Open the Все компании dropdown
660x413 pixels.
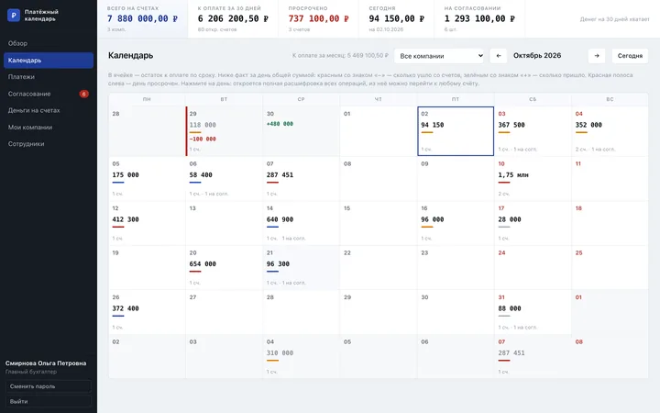tap(440, 56)
